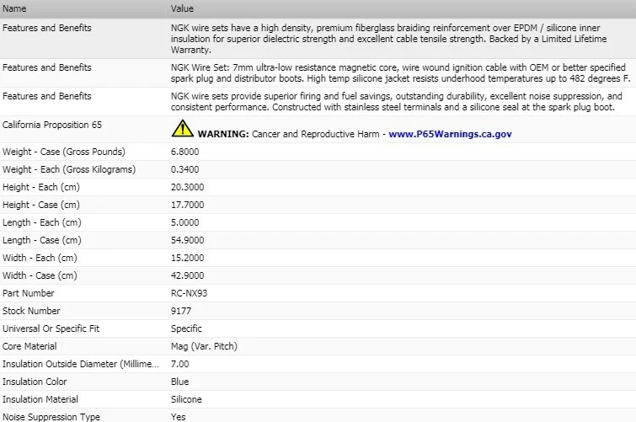This screenshot has height=422, width=636.
Task: Click the Stock Number label
Action: tap(31, 311)
